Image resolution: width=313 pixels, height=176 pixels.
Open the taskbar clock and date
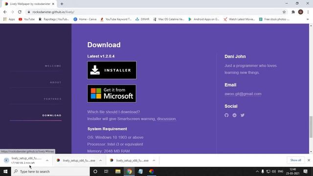pos(292,172)
